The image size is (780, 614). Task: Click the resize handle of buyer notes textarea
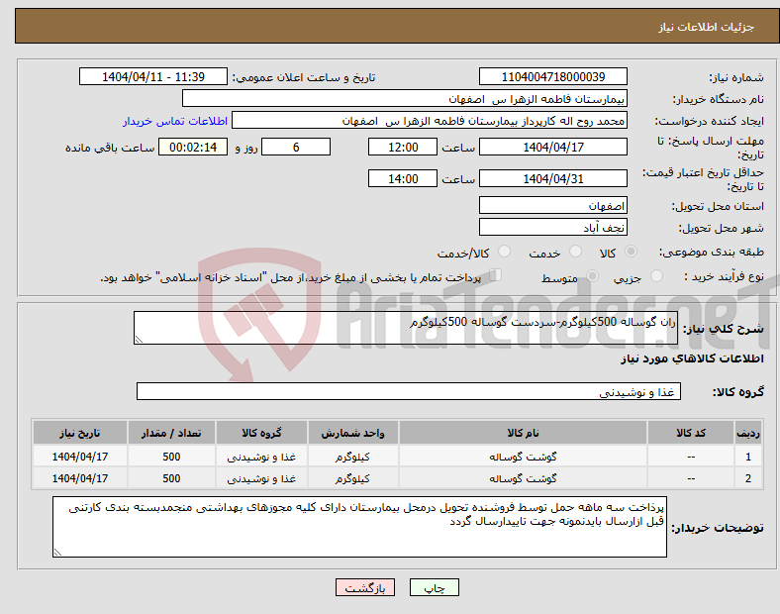[57, 553]
